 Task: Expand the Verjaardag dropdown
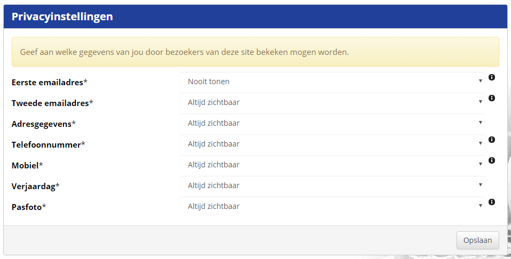332,185
